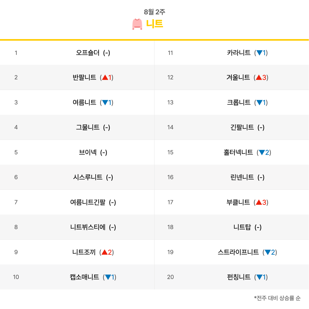Click the red up arrow beside 반팔니트

tap(105, 77)
